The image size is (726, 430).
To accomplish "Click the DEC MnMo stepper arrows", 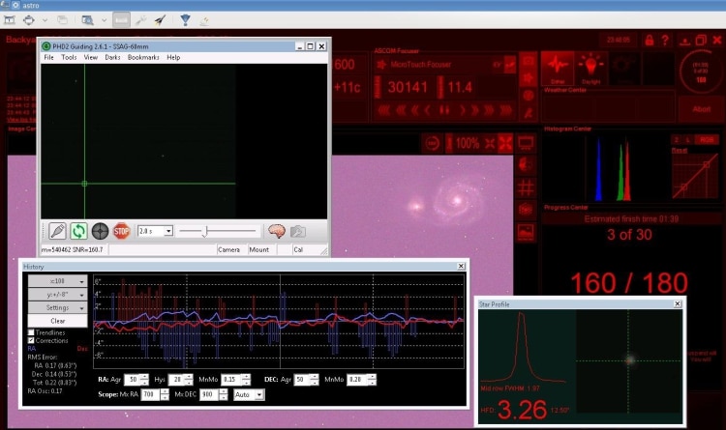I will click(x=372, y=380).
